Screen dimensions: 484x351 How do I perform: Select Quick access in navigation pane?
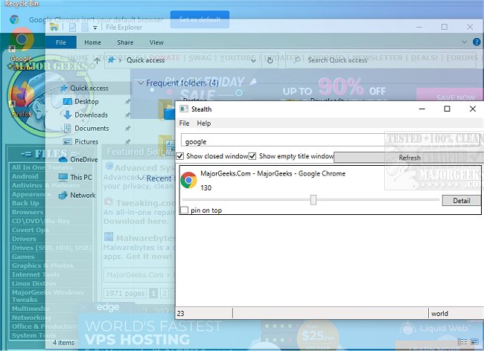point(89,88)
